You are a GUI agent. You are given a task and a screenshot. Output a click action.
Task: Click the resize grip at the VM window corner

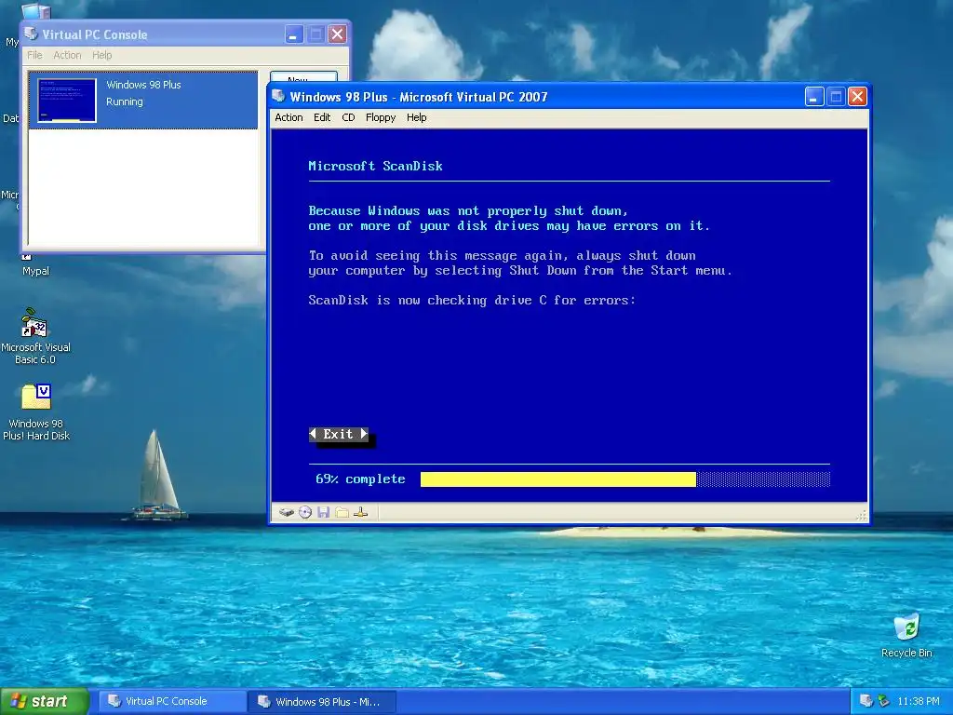tap(861, 516)
